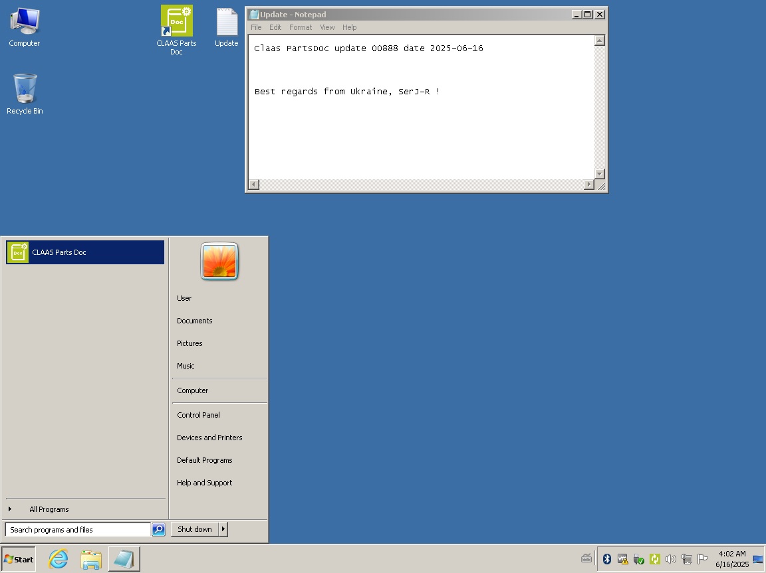Click the Shut down button
766x573 pixels.
click(195, 529)
